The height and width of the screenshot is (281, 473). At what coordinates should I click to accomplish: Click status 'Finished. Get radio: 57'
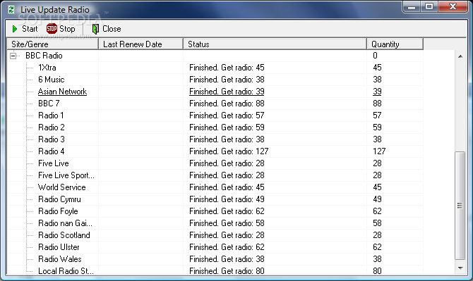coord(227,115)
